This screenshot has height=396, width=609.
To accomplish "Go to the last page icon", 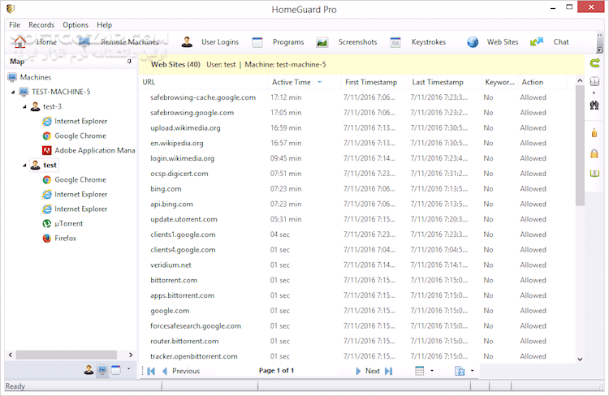I will click(x=388, y=371).
